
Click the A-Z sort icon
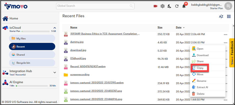tap(221, 16)
